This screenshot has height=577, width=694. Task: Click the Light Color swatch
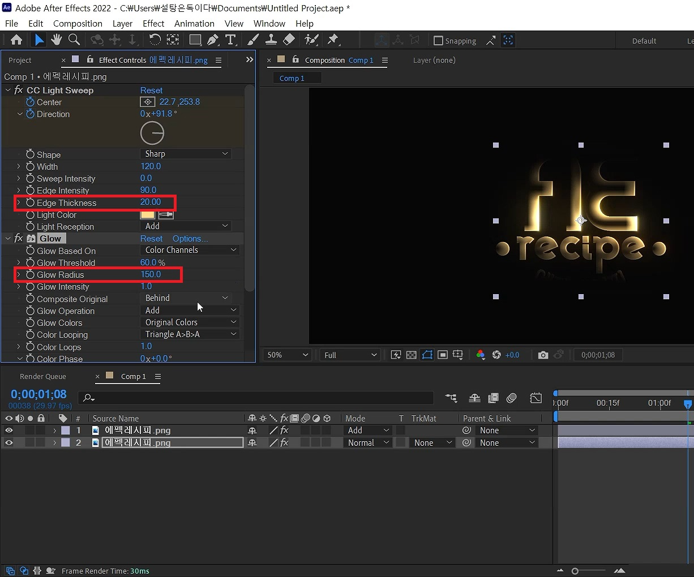(x=147, y=215)
